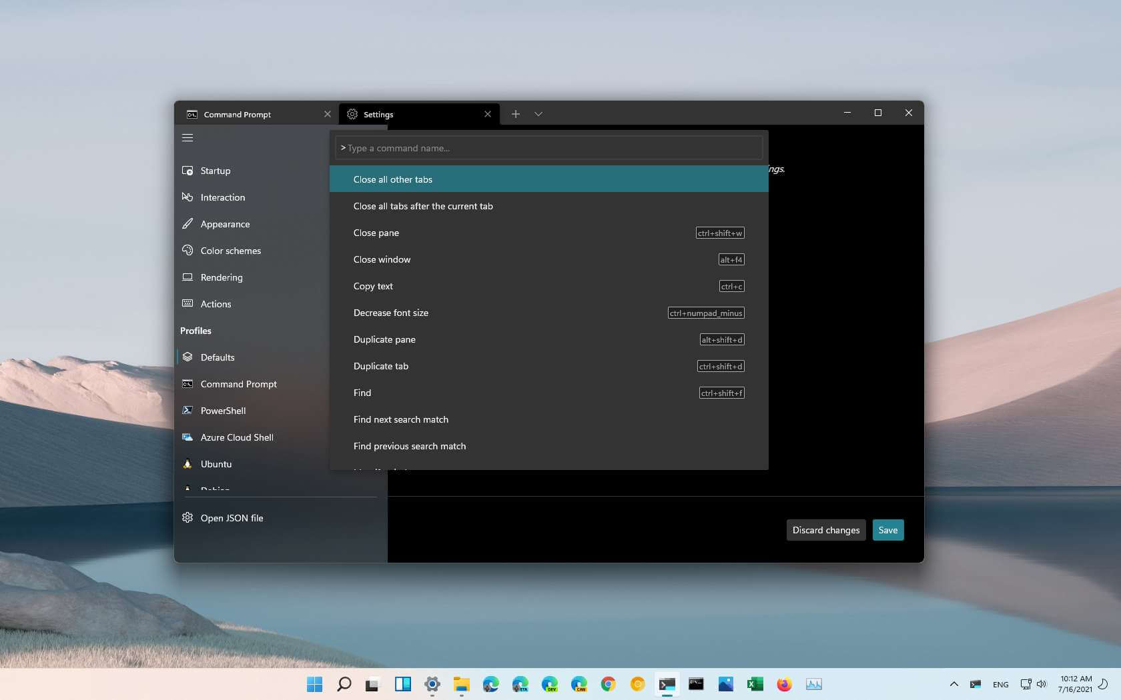Click Discard changes button
This screenshot has width=1121, height=700.
pyautogui.click(x=825, y=530)
